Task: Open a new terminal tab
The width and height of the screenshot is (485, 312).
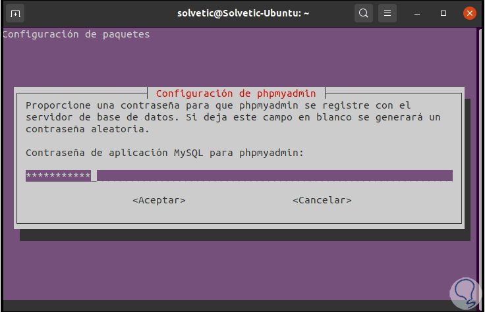Action: pos(15,14)
